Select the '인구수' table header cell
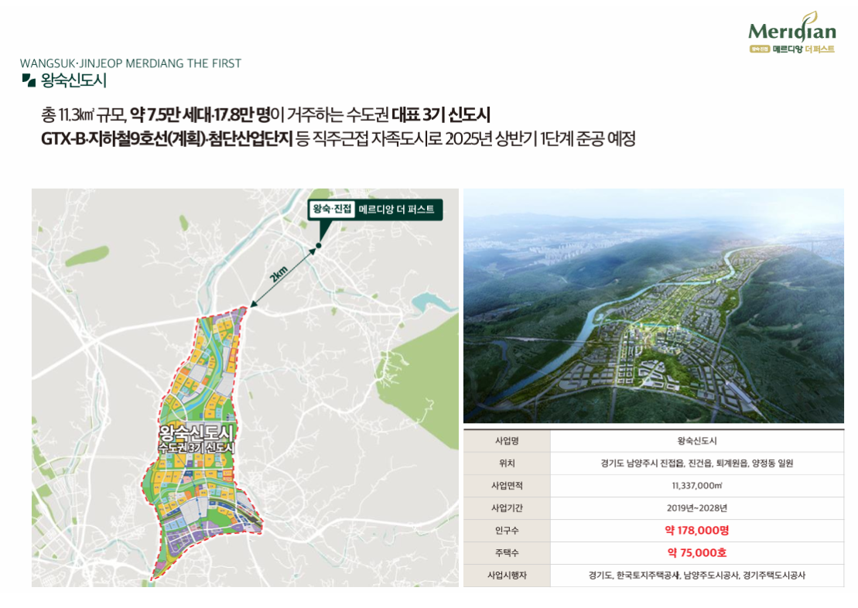 pyautogui.click(x=507, y=531)
